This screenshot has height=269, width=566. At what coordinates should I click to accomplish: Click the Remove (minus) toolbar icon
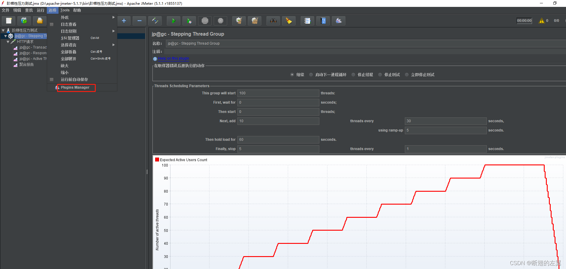click(x=139, y=21)
